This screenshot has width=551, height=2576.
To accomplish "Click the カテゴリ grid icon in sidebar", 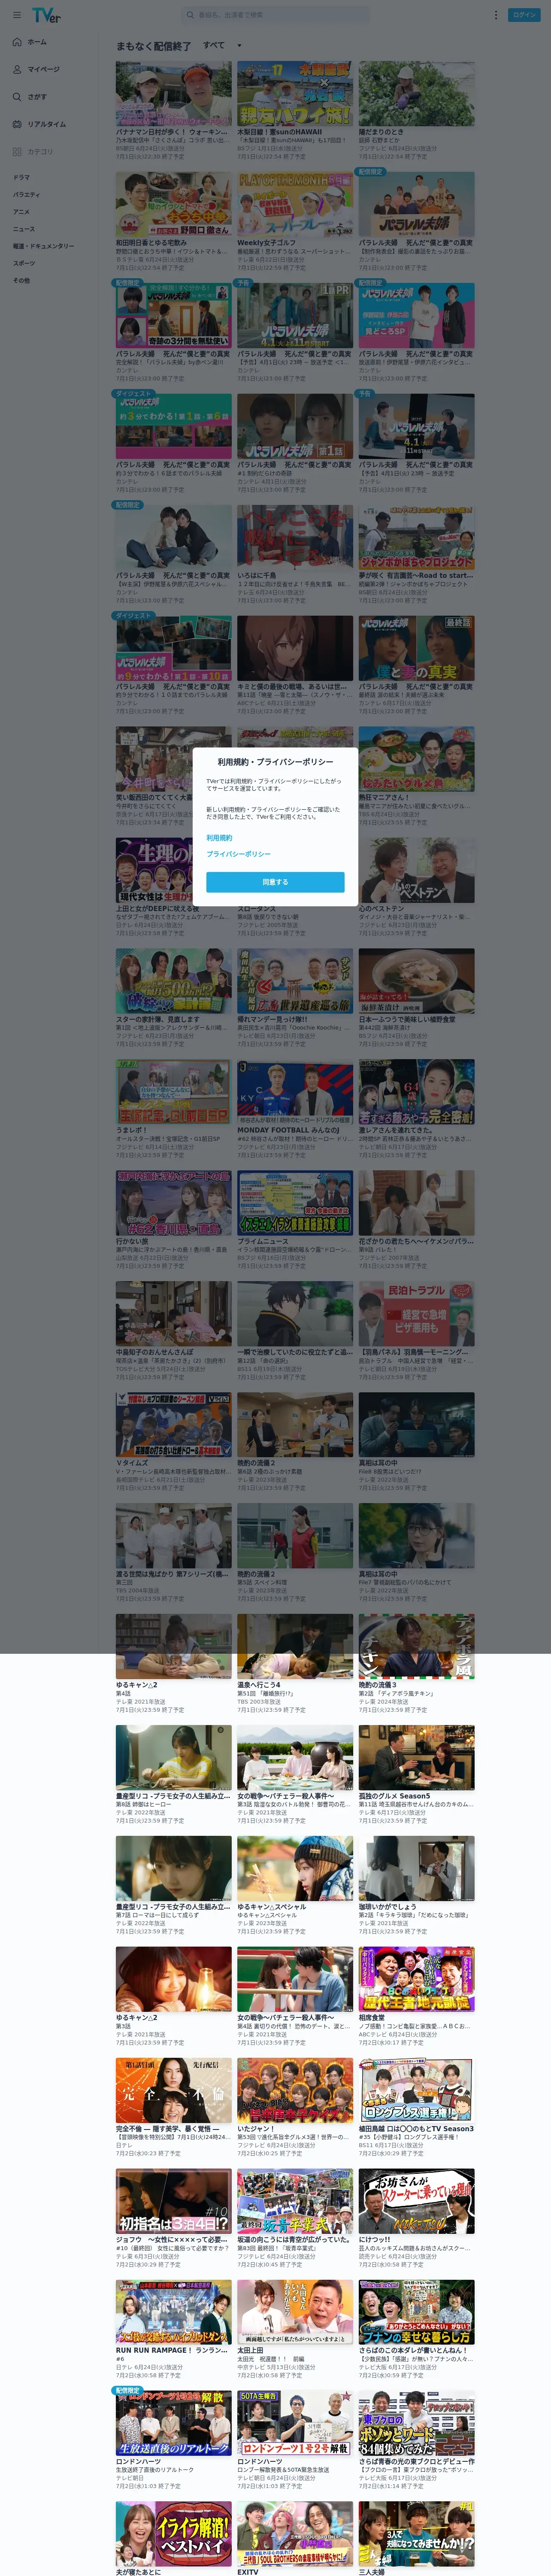I will 17,152.
